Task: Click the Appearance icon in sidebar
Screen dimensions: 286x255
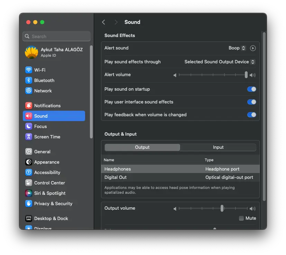Action: (x=29, y=162)
